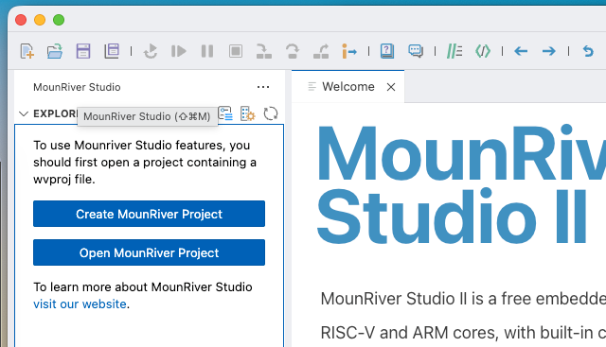Click the pause debug toolbar icon

point(207,51)
